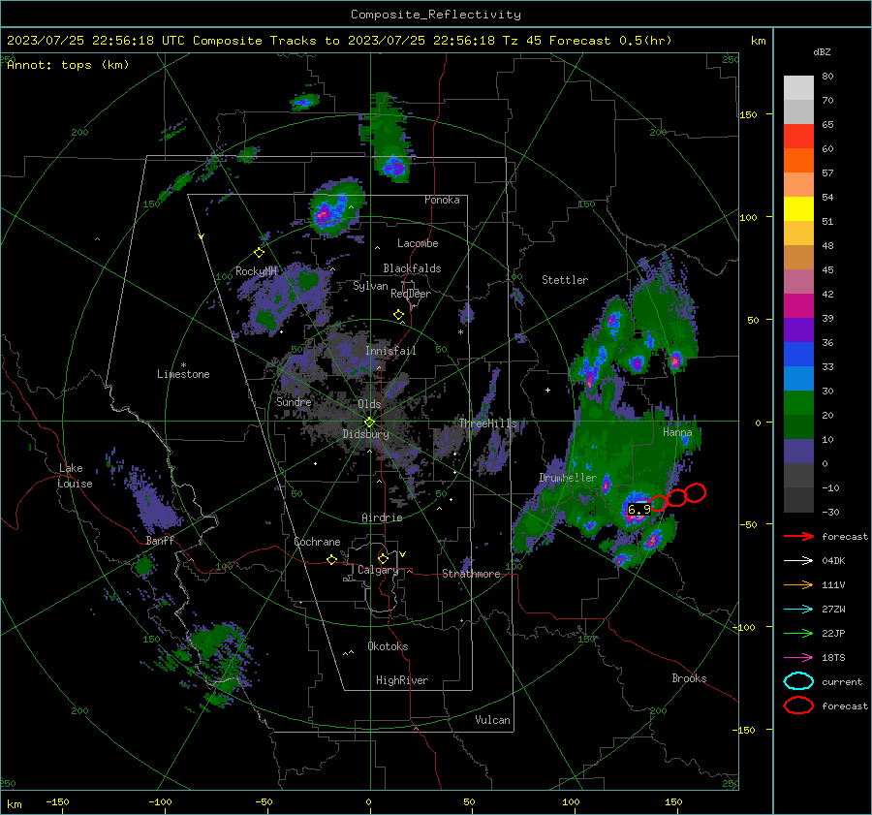Click the yellow diamond marker below RedDeer
Screen dimensions: 872x815
398,315
